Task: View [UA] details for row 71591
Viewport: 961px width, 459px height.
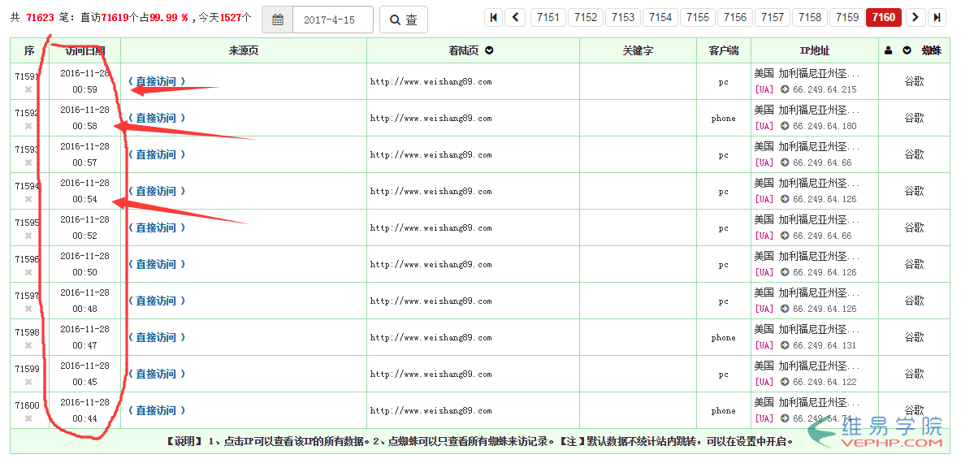Action: (x=764, y=89)
